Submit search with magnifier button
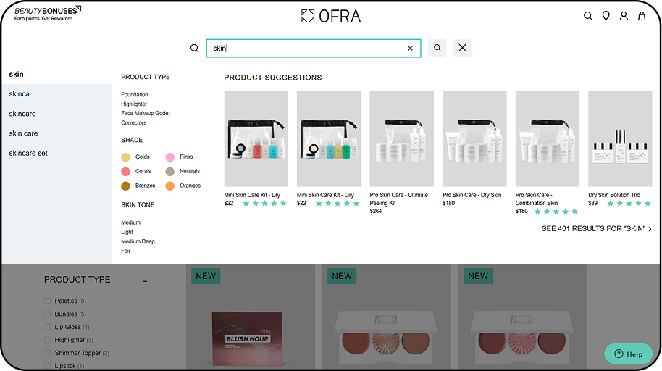Viewport: 662px width, 371px height. (437, 49)
